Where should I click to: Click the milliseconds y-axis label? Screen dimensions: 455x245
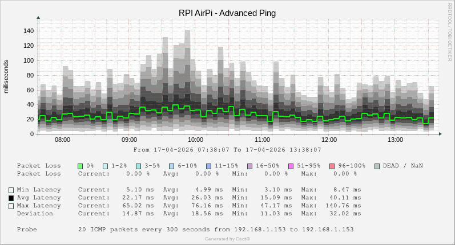[x=6, y=76]
